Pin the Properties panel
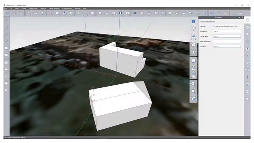 [x=239, y=17]
